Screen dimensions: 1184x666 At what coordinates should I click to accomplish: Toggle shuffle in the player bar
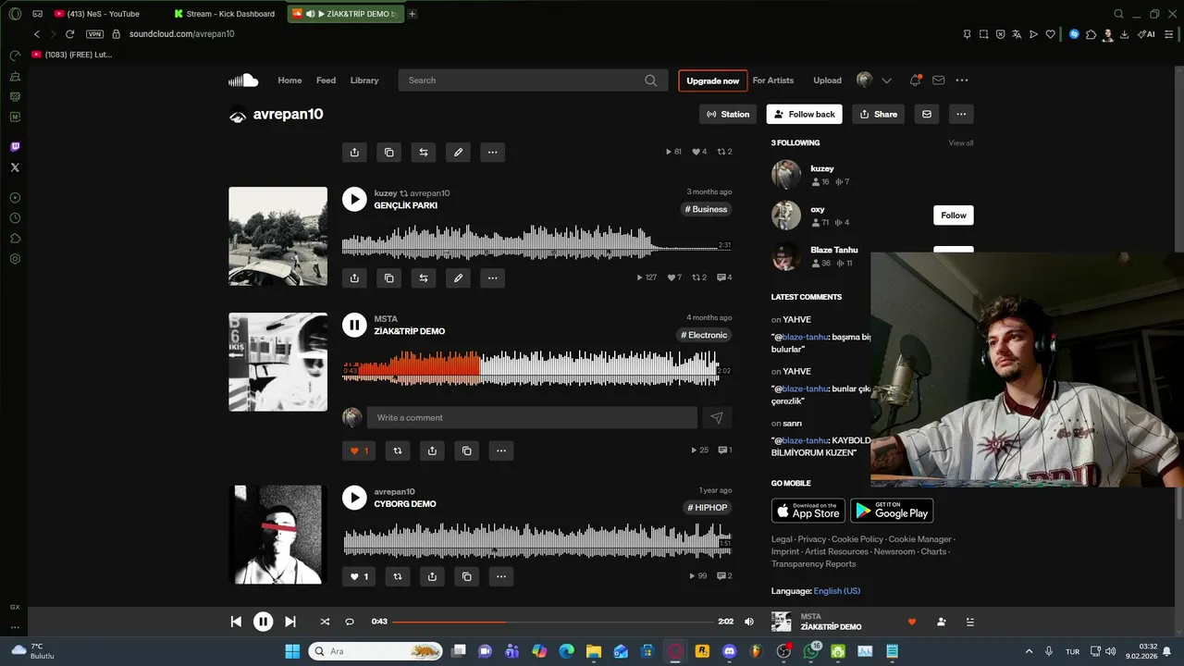(325, 622)
